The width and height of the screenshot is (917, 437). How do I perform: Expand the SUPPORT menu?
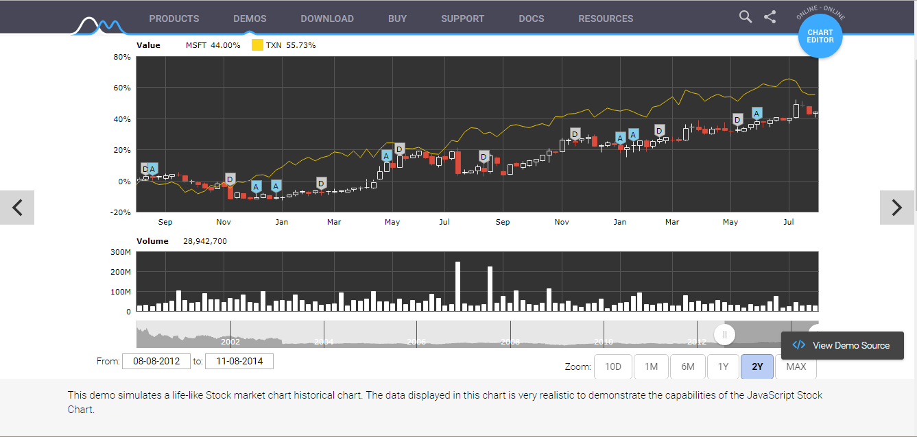(x=462, y=18)
